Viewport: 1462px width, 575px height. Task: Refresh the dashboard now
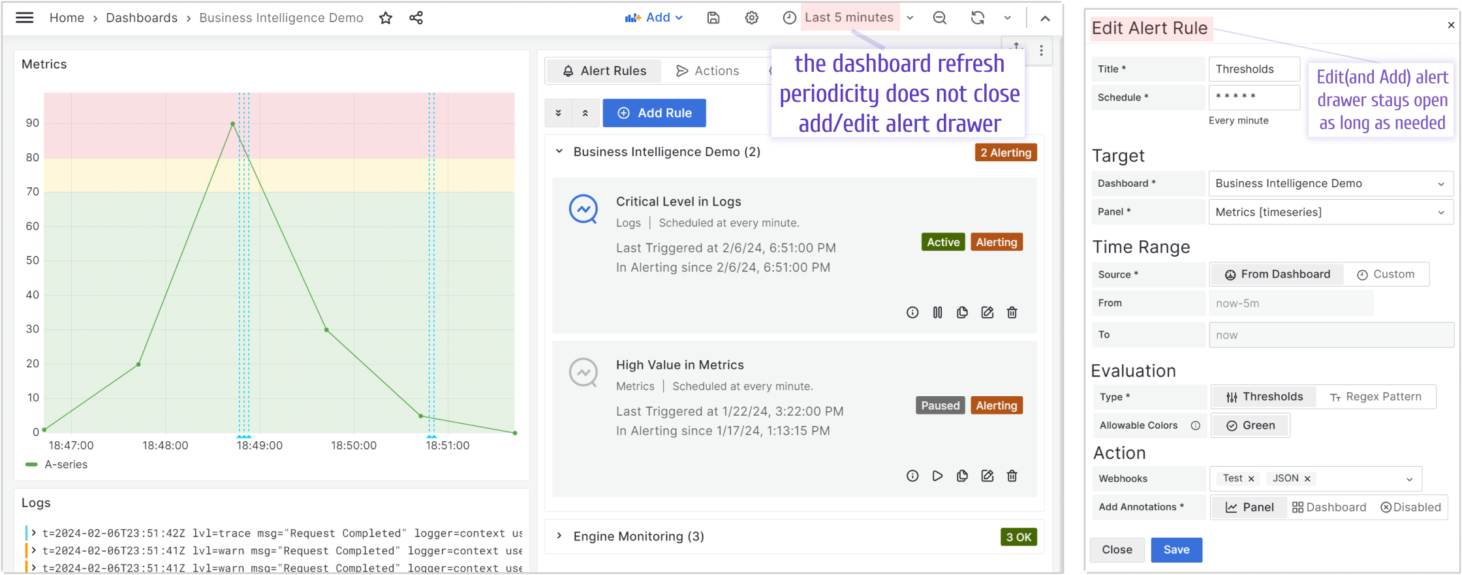pos(977,18)
